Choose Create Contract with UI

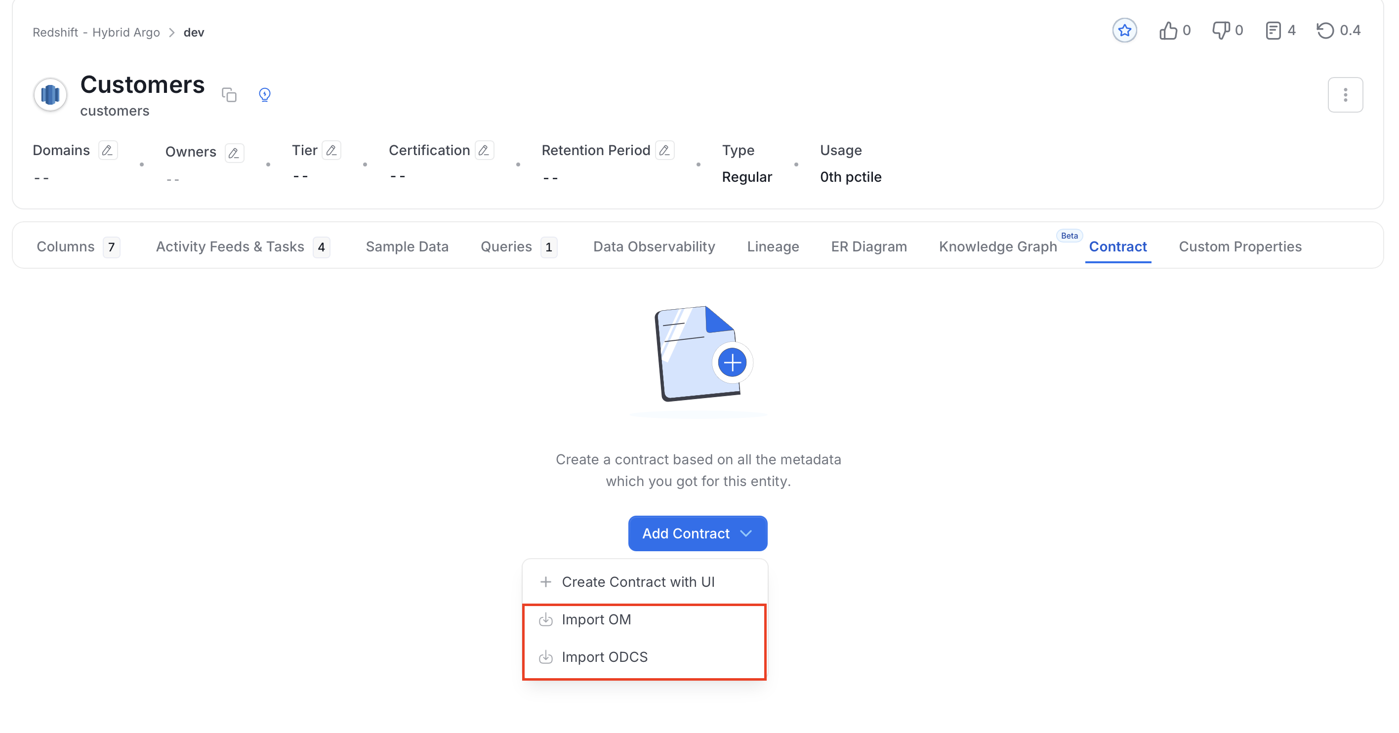click(x=644, y=581)
